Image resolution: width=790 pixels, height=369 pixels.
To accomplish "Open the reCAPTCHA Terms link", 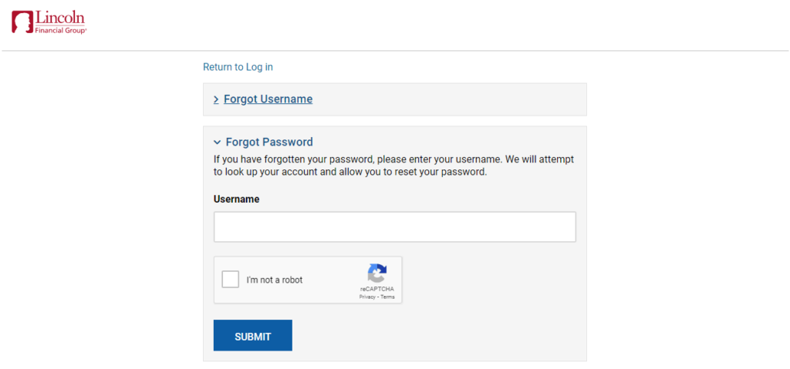I will 388,297.
